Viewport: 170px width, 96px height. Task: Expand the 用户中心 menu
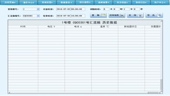click(x=160, y=3)
